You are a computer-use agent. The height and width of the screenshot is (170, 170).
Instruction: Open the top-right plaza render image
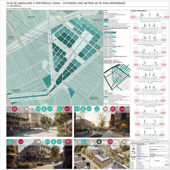pyautogui.click(x=102, y=122)
